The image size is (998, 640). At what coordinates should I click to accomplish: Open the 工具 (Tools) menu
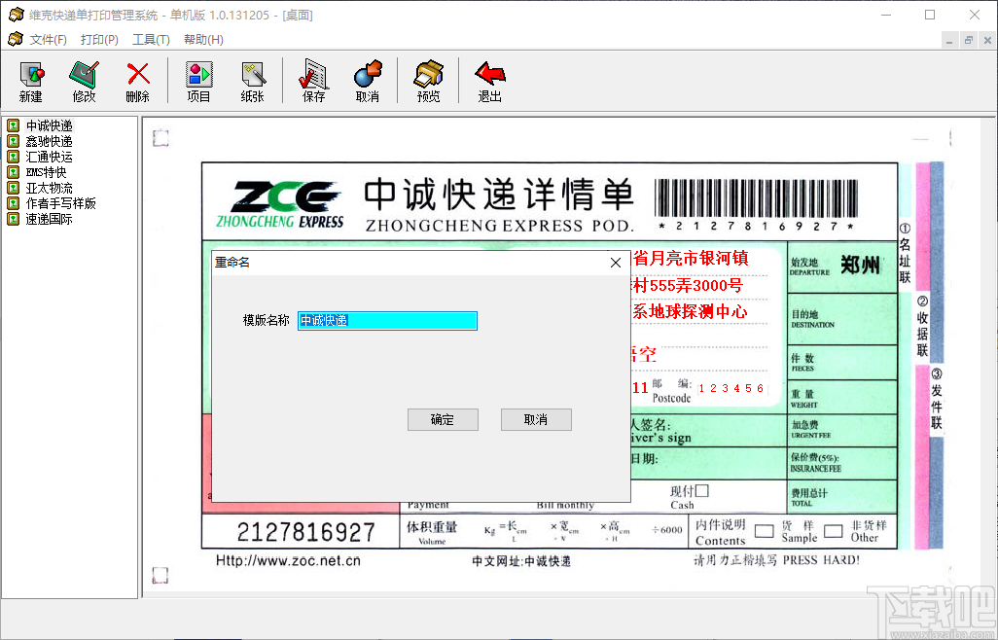pos(149,40)
